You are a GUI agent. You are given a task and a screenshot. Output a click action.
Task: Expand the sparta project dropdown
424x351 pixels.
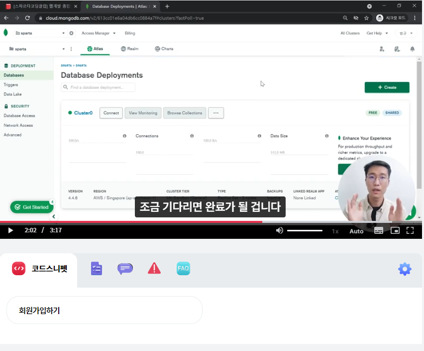(x=37, y=49)
